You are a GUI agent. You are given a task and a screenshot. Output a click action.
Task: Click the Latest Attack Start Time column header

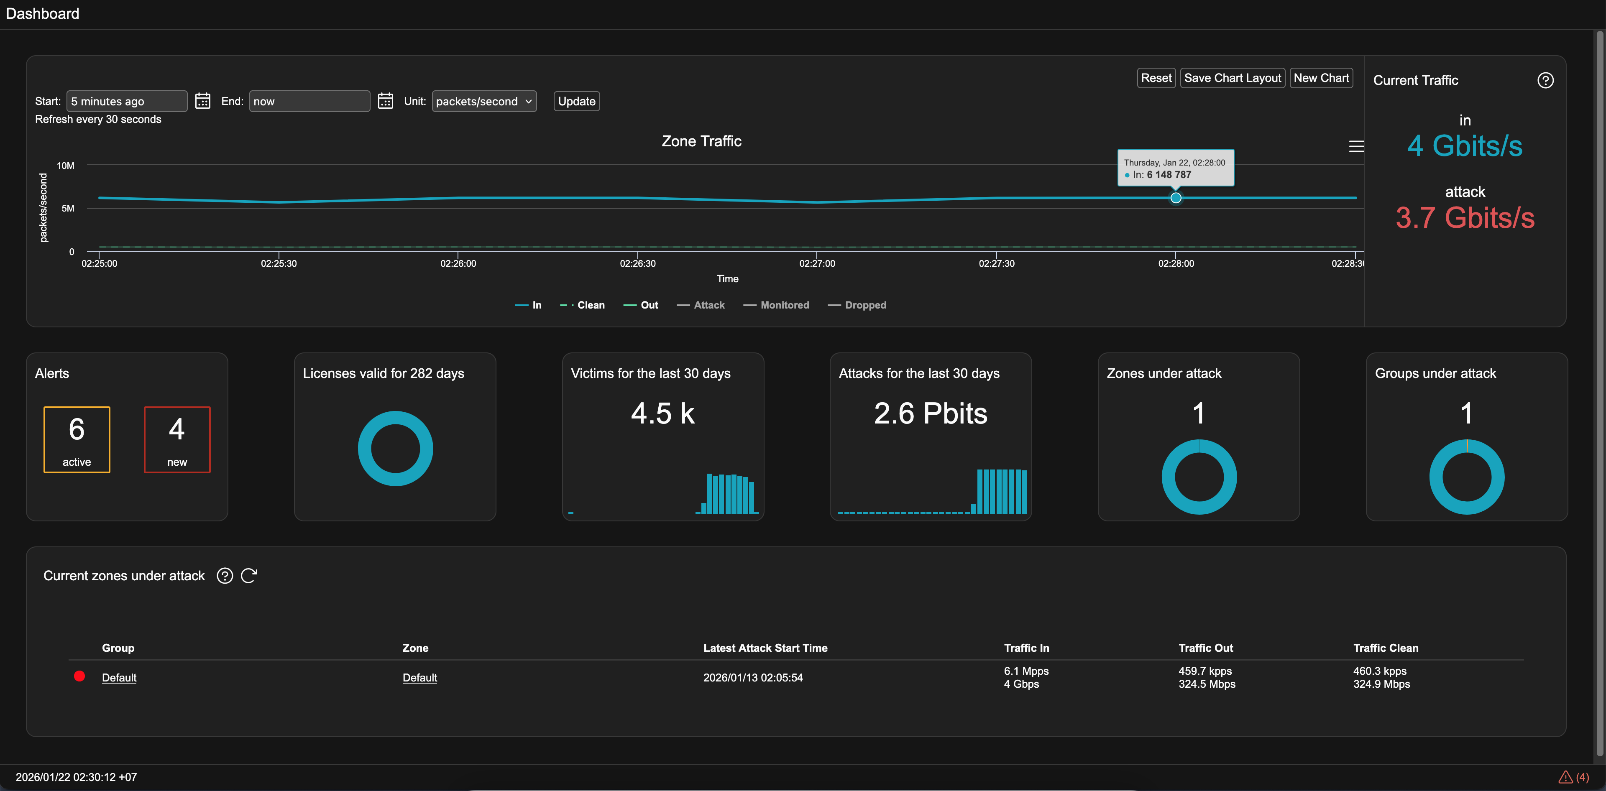tap(765, 648)
